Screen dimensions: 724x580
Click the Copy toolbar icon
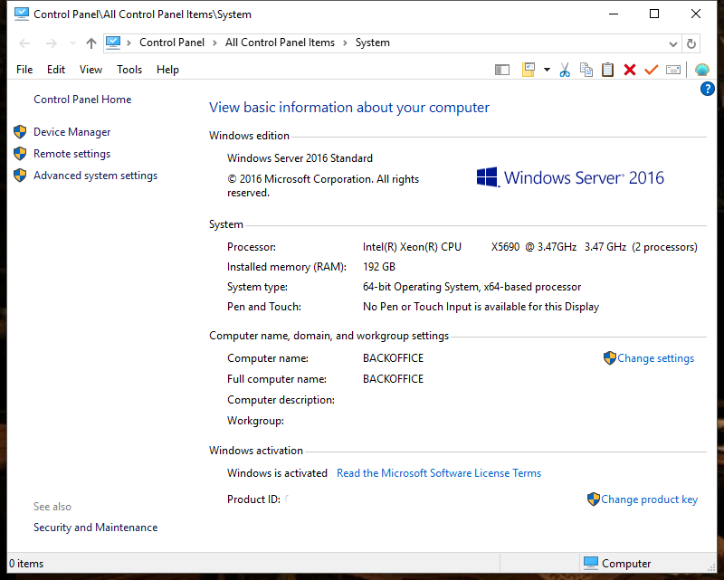click(586, 70)
